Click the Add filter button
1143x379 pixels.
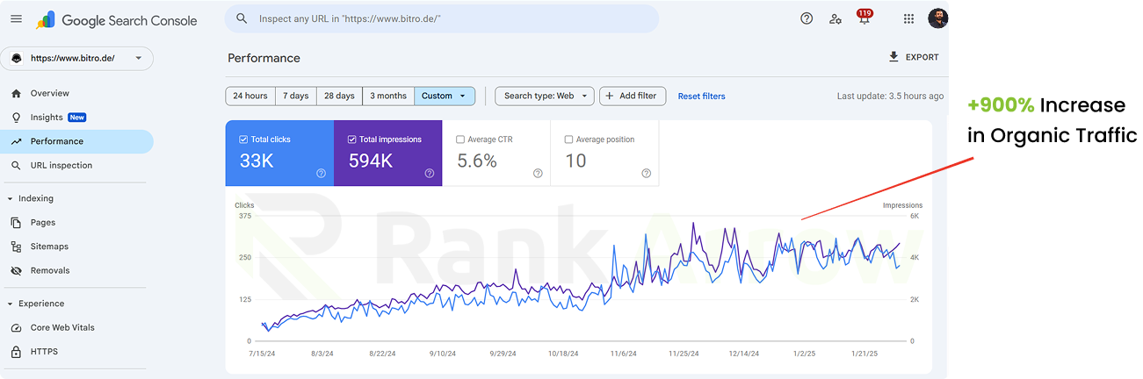[633, 96]
